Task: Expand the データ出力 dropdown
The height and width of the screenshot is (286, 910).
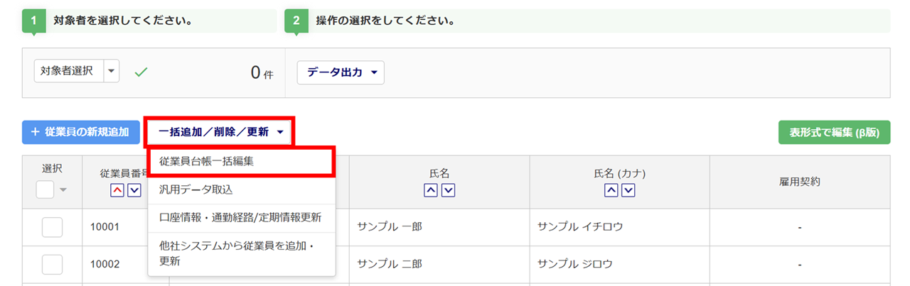Action: pos(341,72)
